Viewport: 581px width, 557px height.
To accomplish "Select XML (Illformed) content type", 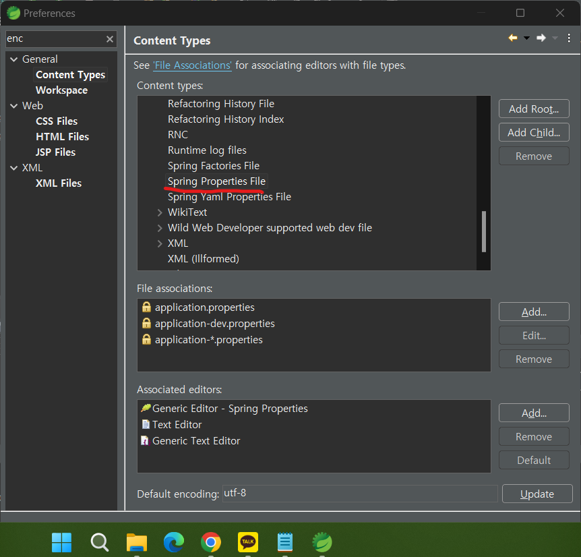I will click(204, 259).
